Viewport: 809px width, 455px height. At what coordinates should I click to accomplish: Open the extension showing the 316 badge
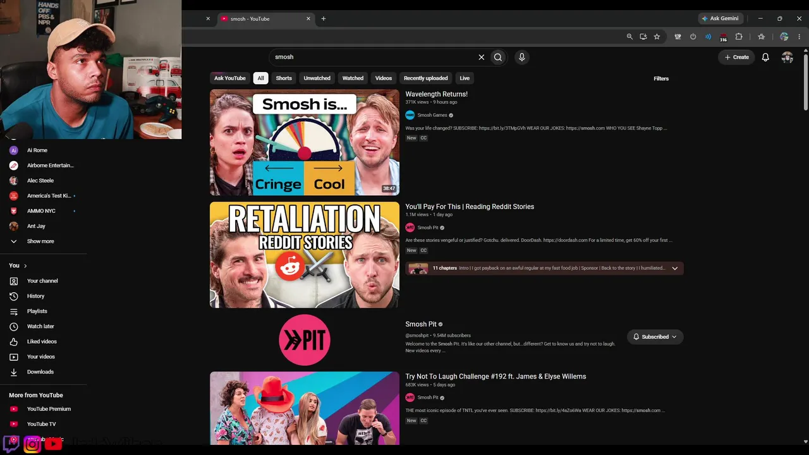[723, 37]
